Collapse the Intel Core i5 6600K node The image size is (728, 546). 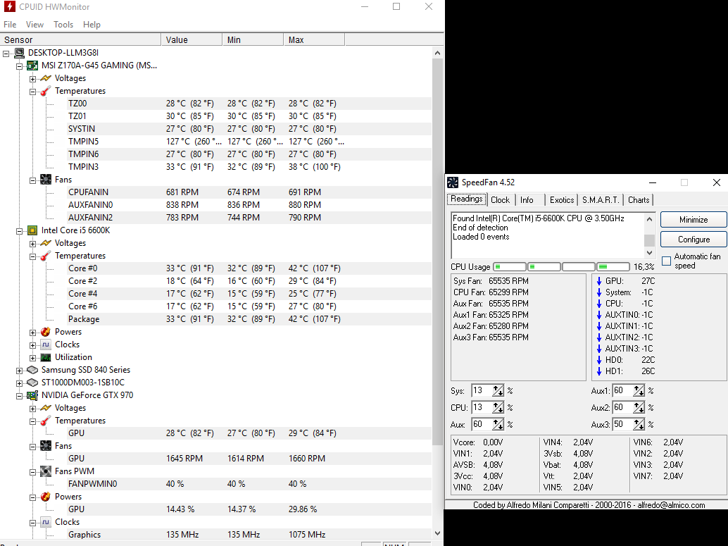pyautogui.click(x=19, y=231)
